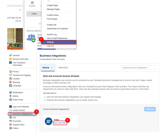The width and height of the screenshot is (160, 134).
Task: Choose Create Ads from the menu
Action: tap(52, 25)
